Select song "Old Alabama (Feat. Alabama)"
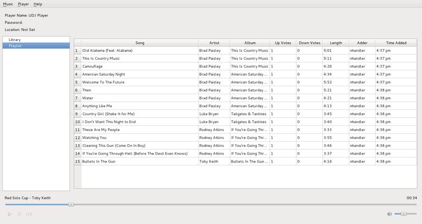 pos(107,50)
